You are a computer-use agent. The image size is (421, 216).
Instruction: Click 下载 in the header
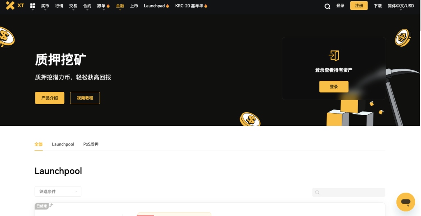point(378,6)
